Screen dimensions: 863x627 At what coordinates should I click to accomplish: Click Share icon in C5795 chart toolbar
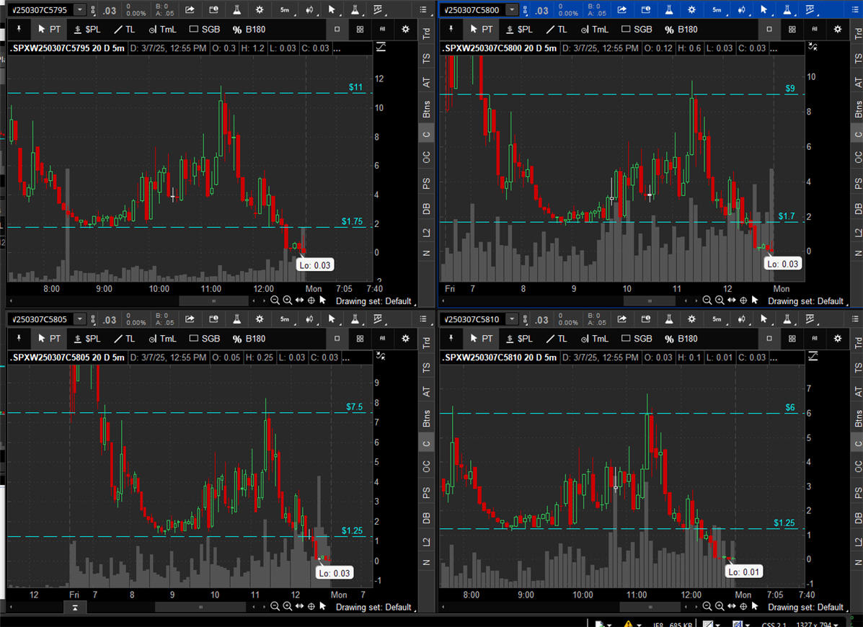190,10
